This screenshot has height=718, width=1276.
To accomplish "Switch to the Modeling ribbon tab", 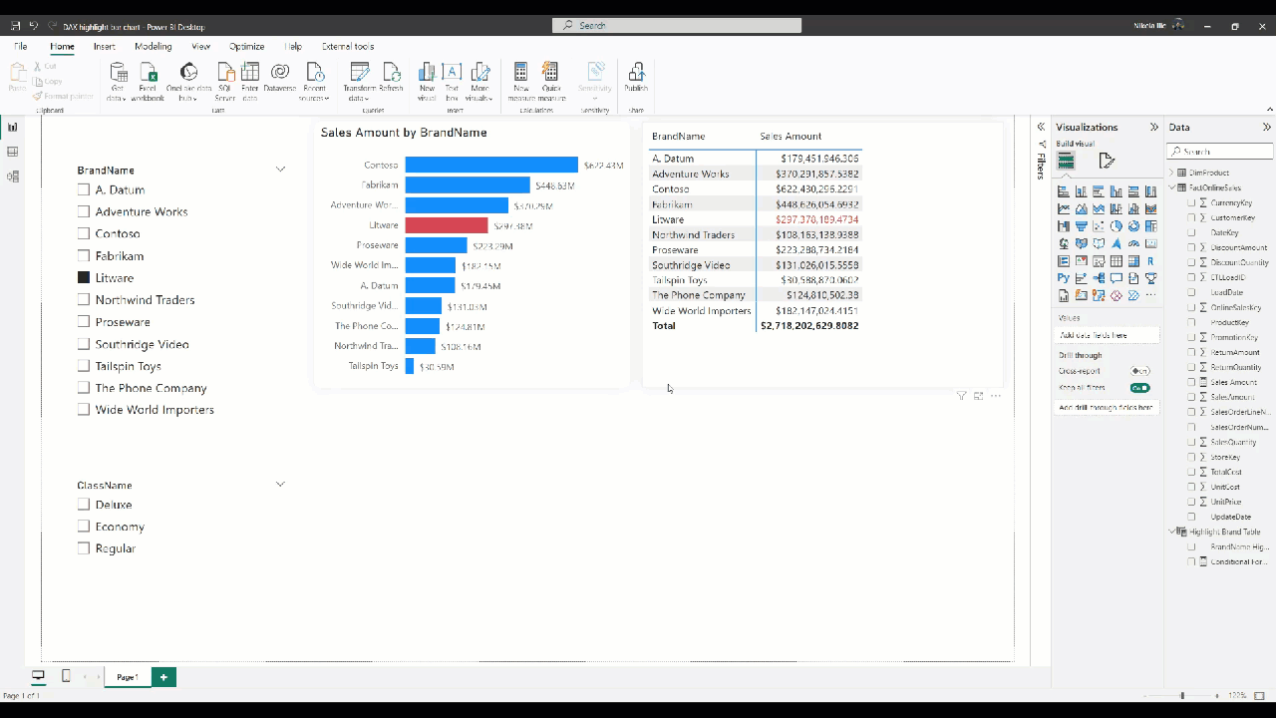I will pyautogui.click(x=153, y=46).
